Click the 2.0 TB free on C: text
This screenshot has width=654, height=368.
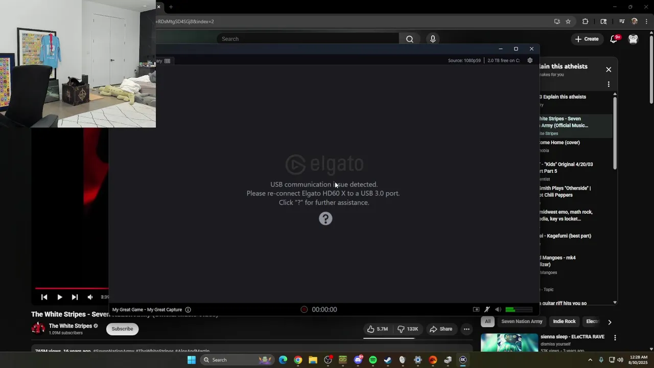point(504,60)
